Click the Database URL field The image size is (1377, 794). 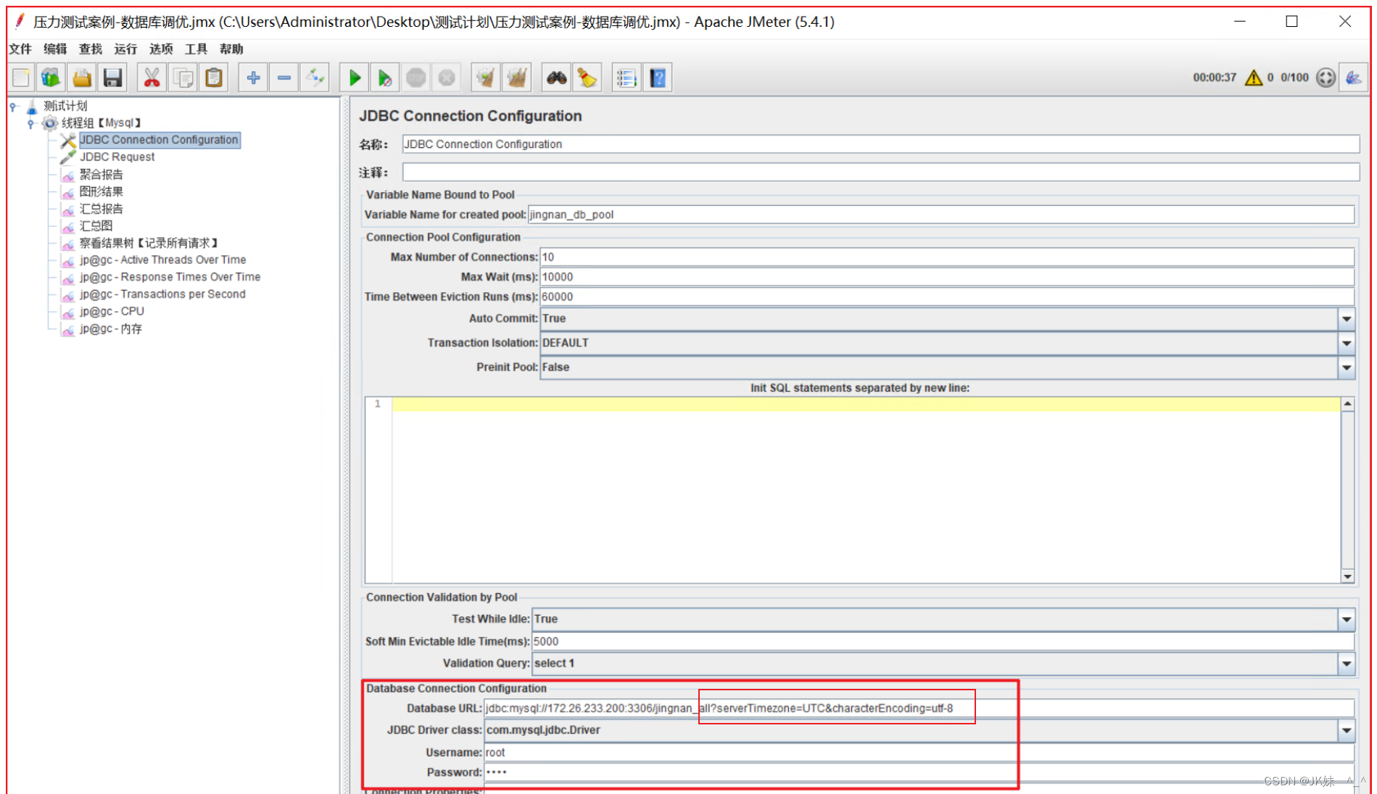tap(919, 708)
